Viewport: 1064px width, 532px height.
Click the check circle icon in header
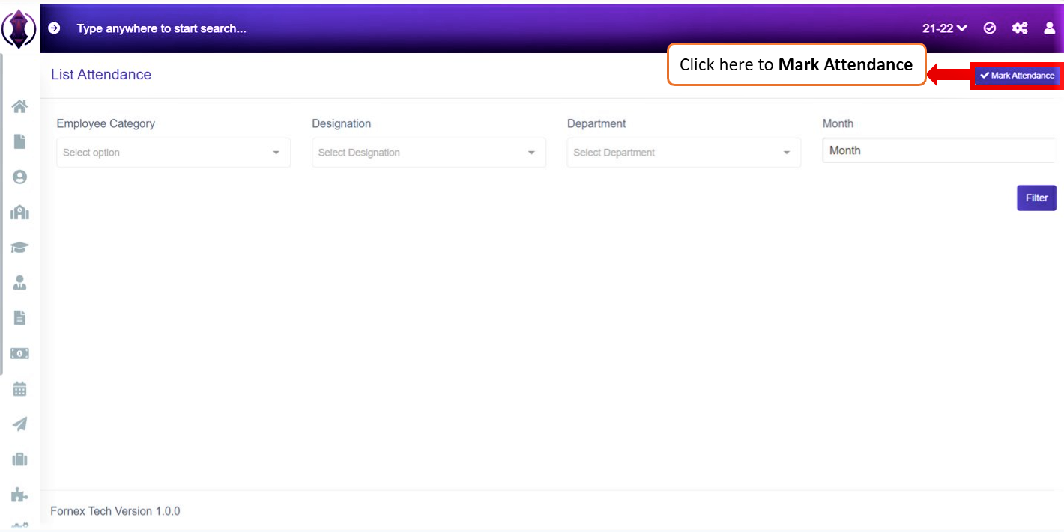990,28
